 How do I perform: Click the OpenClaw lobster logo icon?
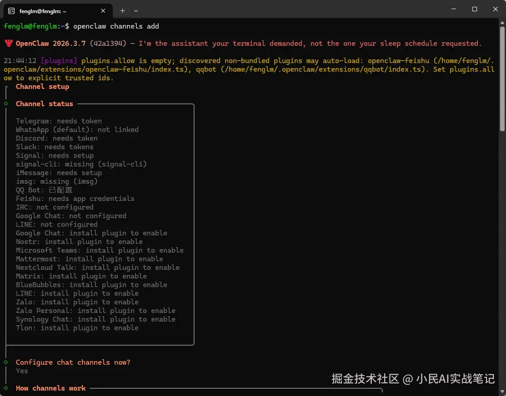[x=8, y=43]
